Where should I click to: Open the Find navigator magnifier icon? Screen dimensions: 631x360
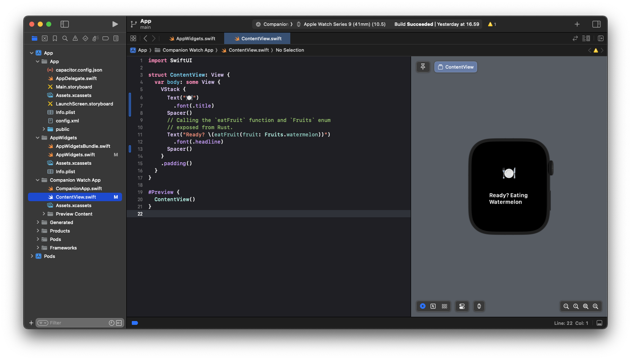pos(65,39)
